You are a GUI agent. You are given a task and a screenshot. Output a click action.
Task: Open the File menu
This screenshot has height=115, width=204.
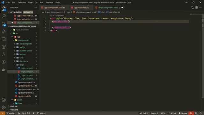pyautogui.click(x=8, y=3)
